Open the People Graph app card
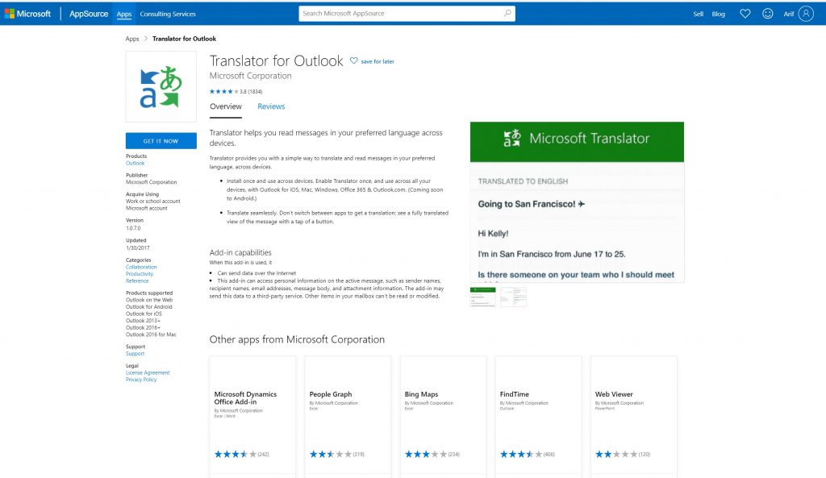This screenshot has width=826, height=478. pyautogui.click(x=348, y=417)
